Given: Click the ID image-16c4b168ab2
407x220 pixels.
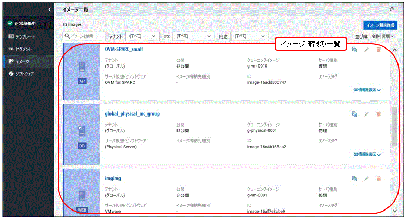Looking at the screenshot, I should click(x=267, y=147).
